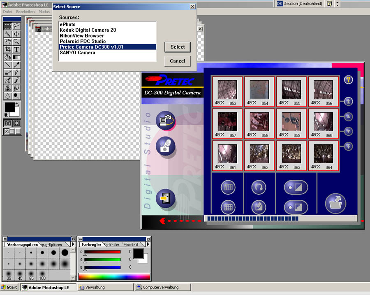
Task: Click the Pretec camera-to-computer transfer icon
Action: click(166, 121)
